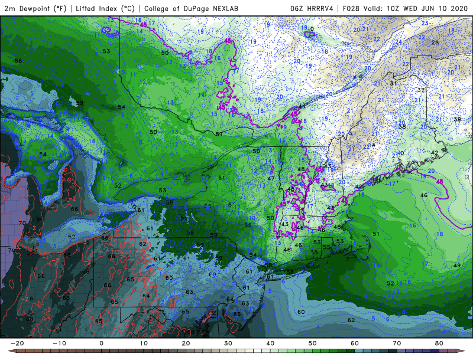Click the 30 label on the color scale

click(x=228, y=343)
